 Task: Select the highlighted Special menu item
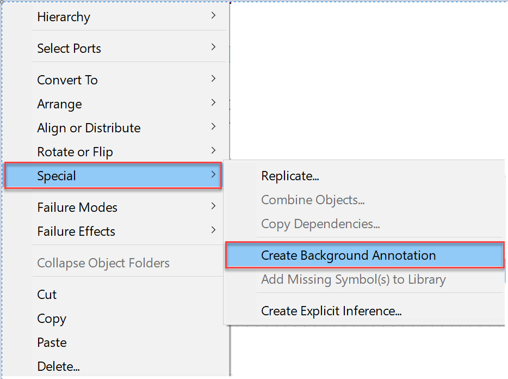click(113, 175)
